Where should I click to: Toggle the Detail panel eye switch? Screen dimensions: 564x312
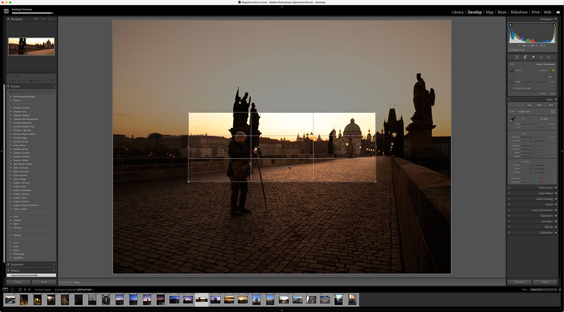coord(509,205)
